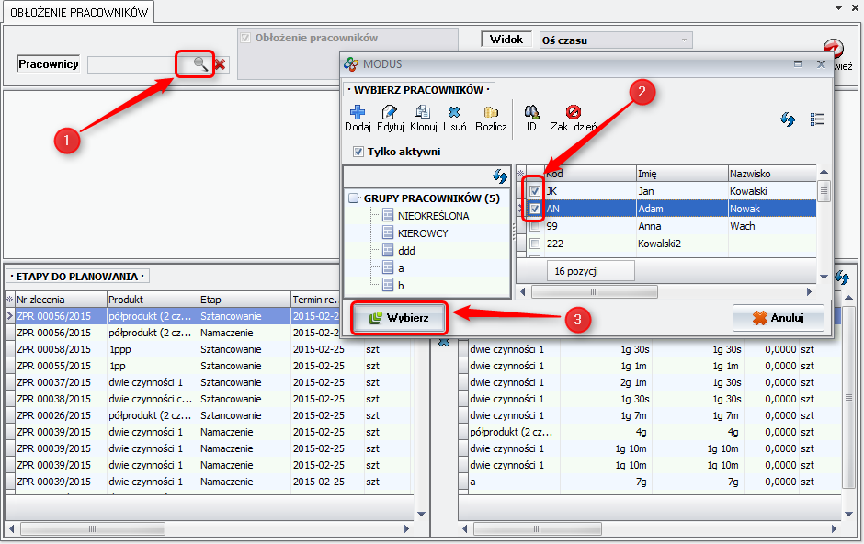Click the ID binoculars icon
864x544 pixels.
point(531,111)
